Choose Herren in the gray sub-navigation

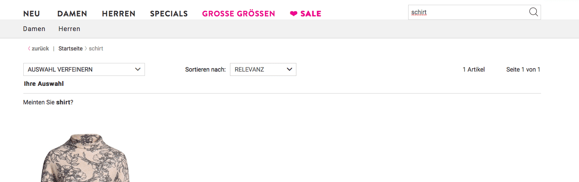(69, 29)
